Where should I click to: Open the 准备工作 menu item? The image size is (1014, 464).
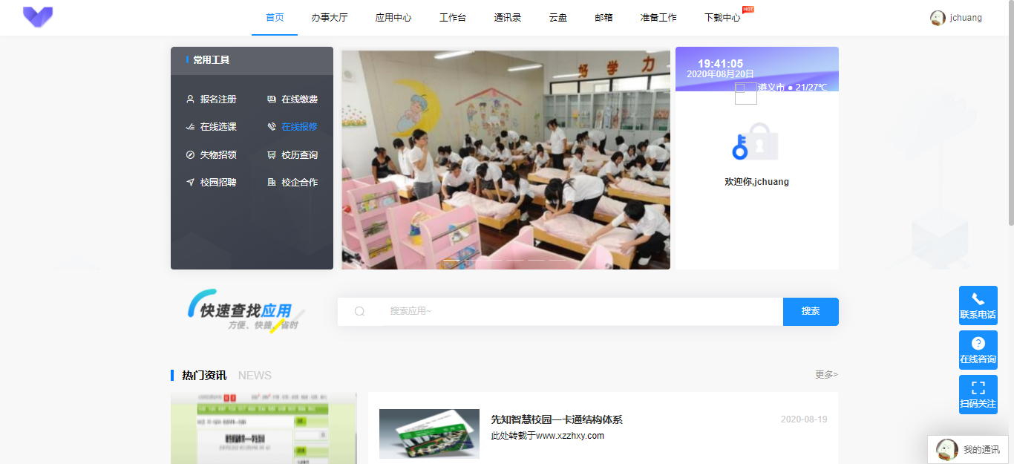659,18
